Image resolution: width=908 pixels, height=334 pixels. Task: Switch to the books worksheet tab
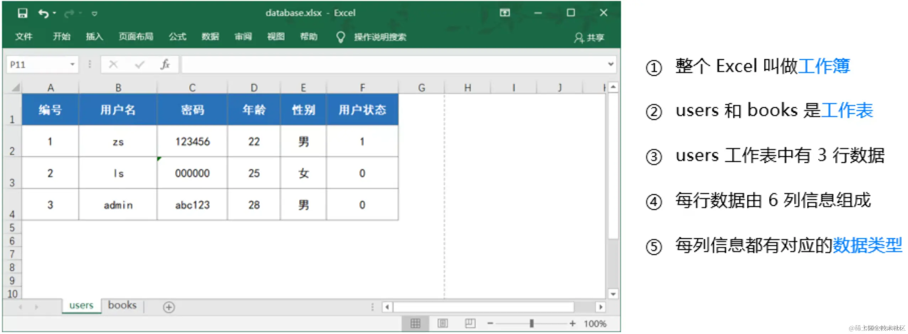tap(122, 305)
